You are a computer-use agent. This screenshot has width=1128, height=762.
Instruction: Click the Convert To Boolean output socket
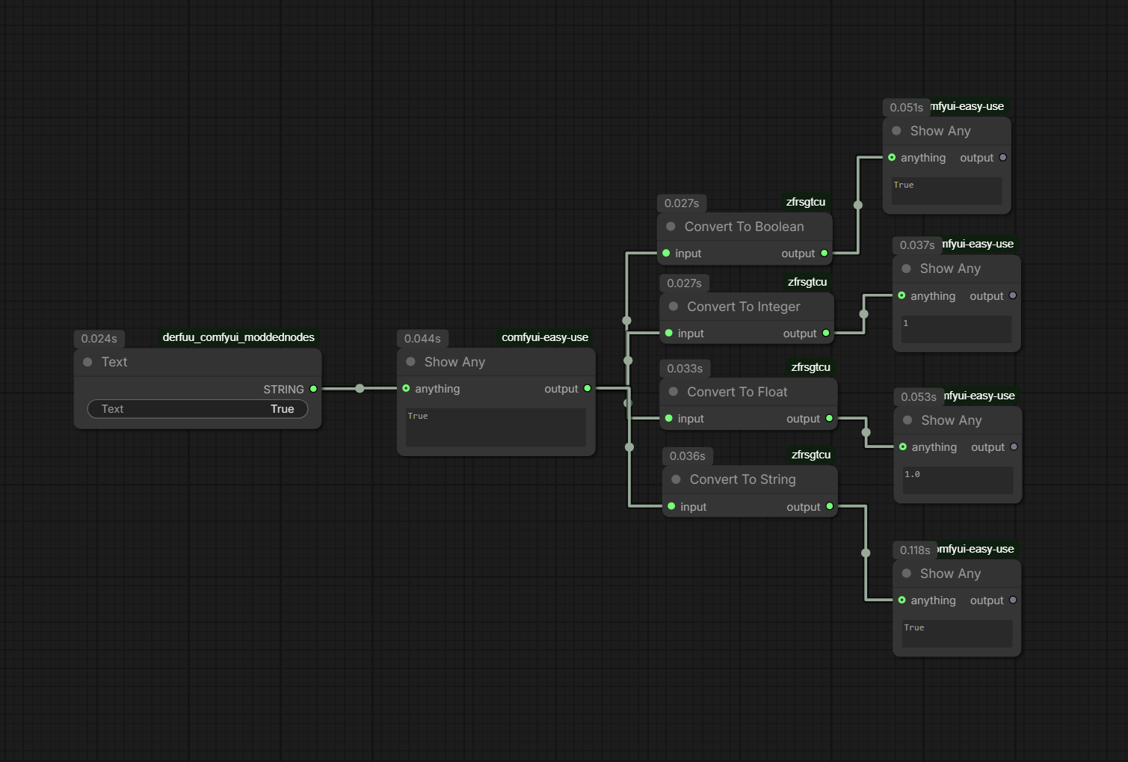click(x=825, y=253)
